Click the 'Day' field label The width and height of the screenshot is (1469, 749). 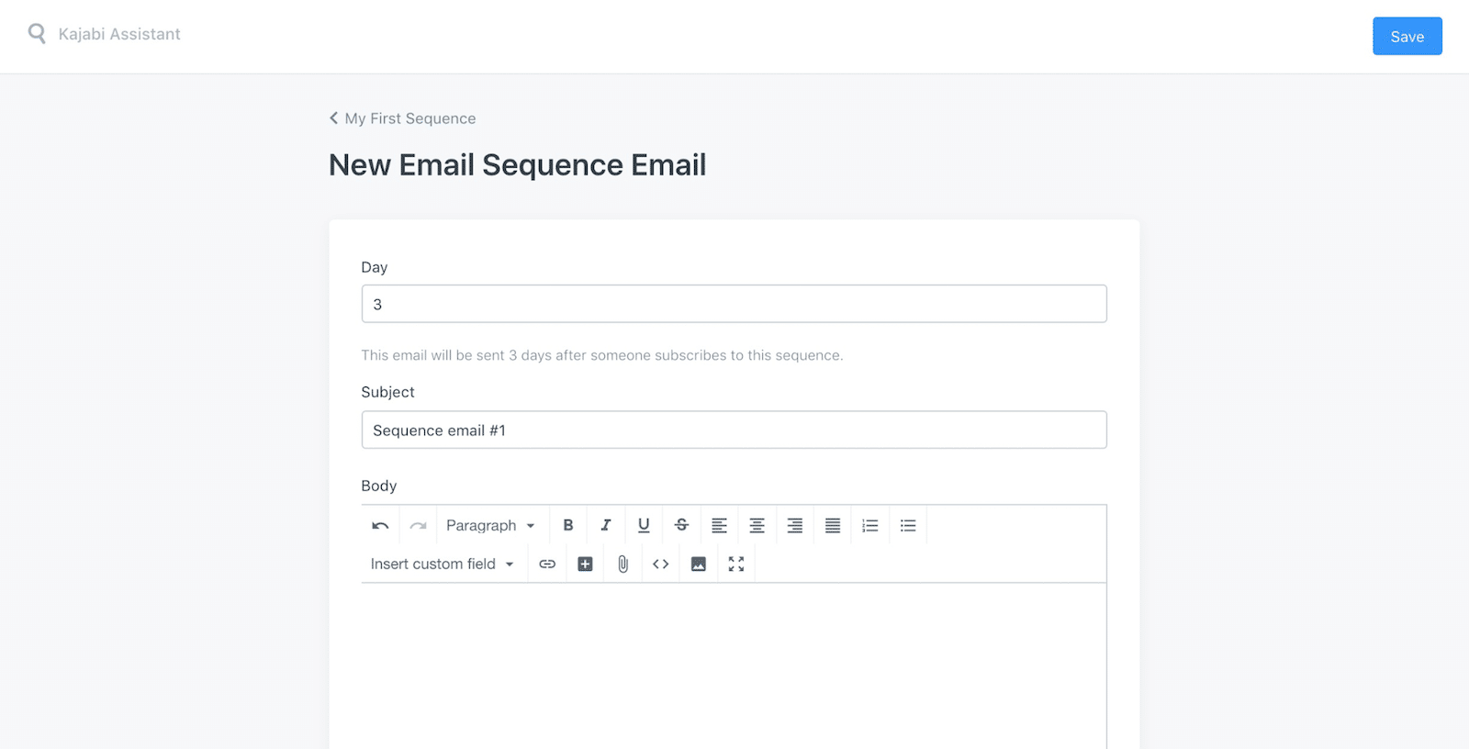[x=374, y=267]
